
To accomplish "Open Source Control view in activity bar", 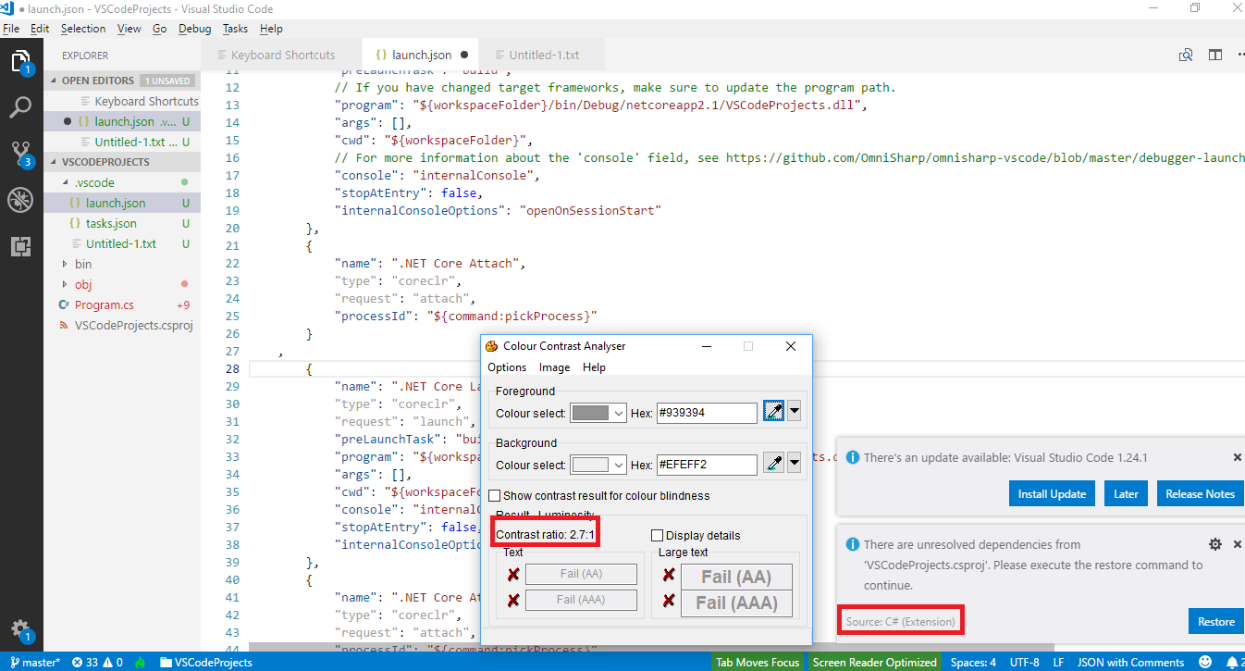I will (20, 154).
